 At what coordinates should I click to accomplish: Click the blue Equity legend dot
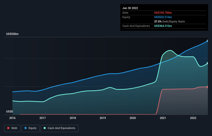tap(26, 128)
